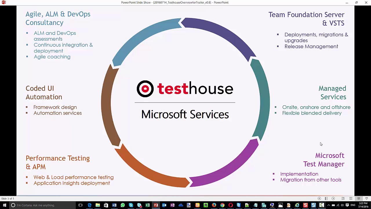Click 'Automation services' bullet

57,113
